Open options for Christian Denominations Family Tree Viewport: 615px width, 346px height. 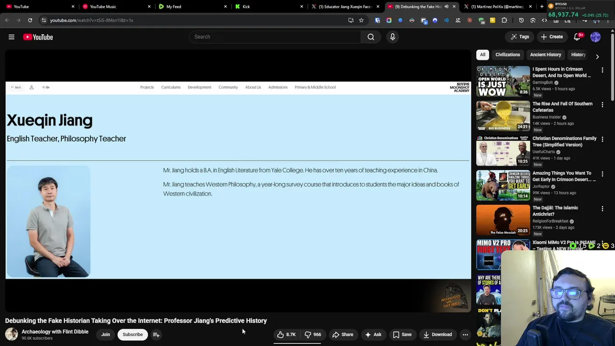point(603,139)
